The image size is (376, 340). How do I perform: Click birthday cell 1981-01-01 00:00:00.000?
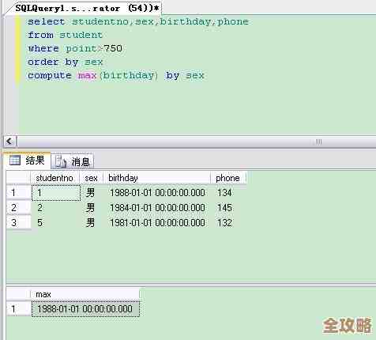(157, 223)
